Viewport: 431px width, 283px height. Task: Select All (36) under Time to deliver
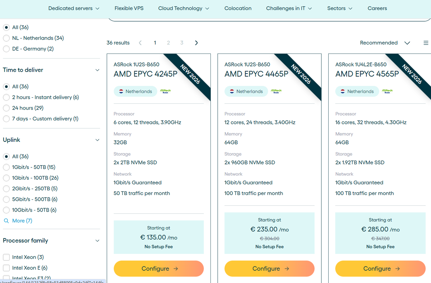tap(6, 87)
